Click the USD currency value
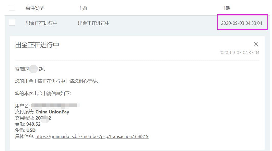 31,130
